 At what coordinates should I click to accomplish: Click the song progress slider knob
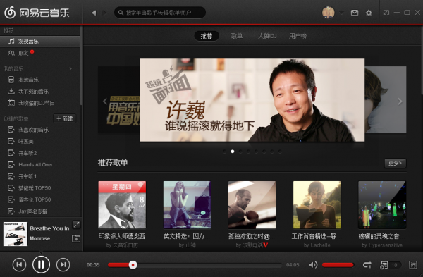(133, 265)
